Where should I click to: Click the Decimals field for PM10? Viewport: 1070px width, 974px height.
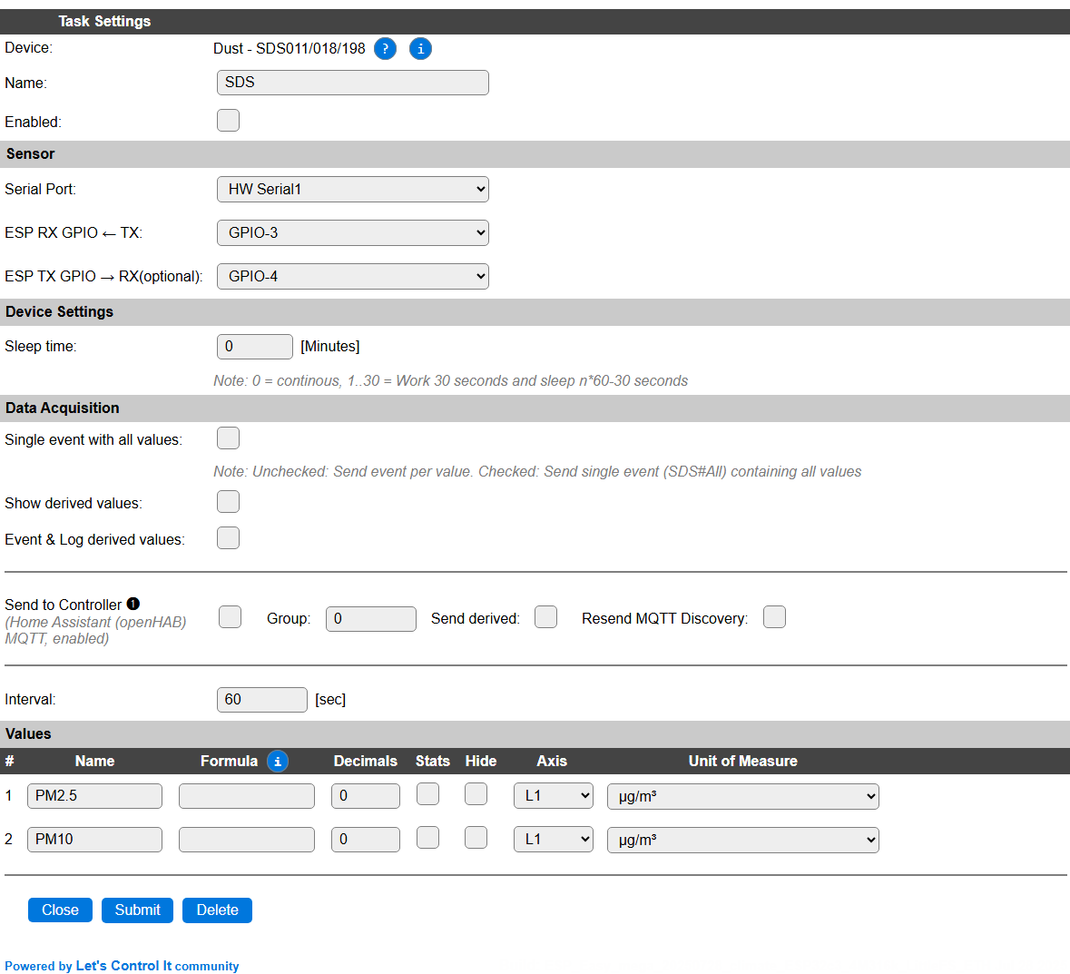click(x=366, y=840)
